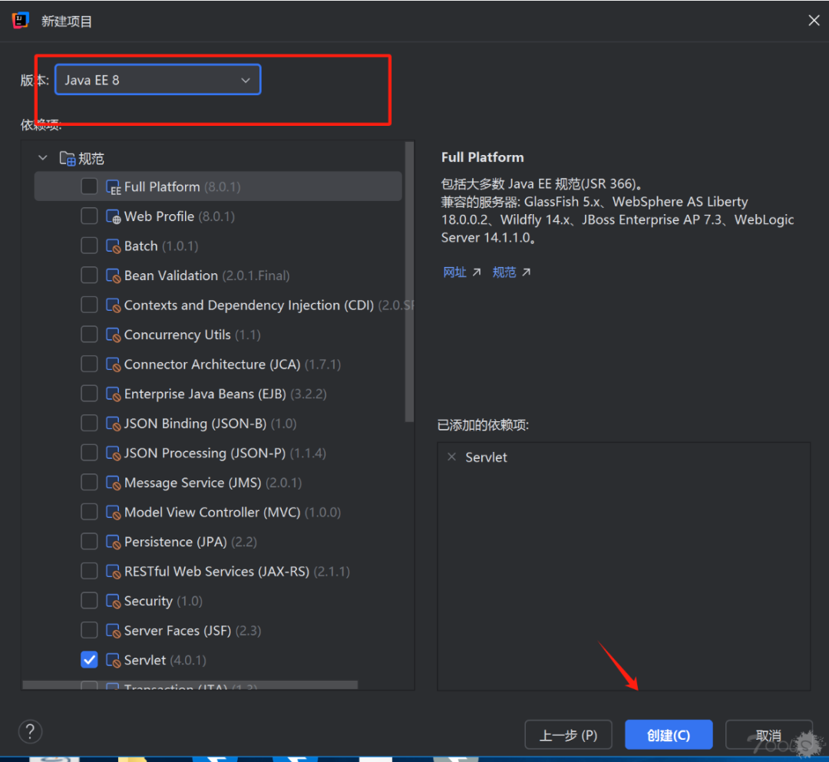Enable the Bean Validation checkbox

click(89, 275)
